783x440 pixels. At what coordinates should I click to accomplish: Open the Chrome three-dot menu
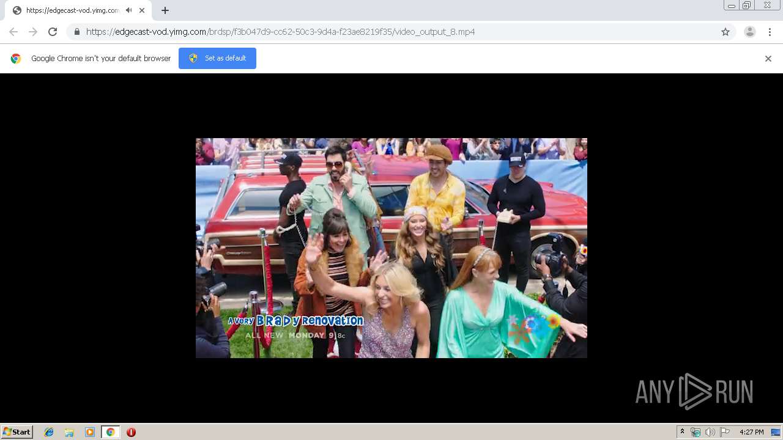770,32
